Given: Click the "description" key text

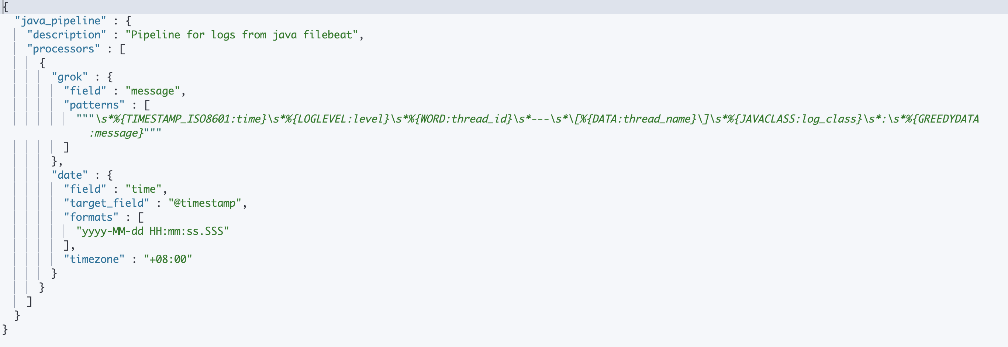Looking at the screenshot, I should pyautogui.click(x=66, y=35).
